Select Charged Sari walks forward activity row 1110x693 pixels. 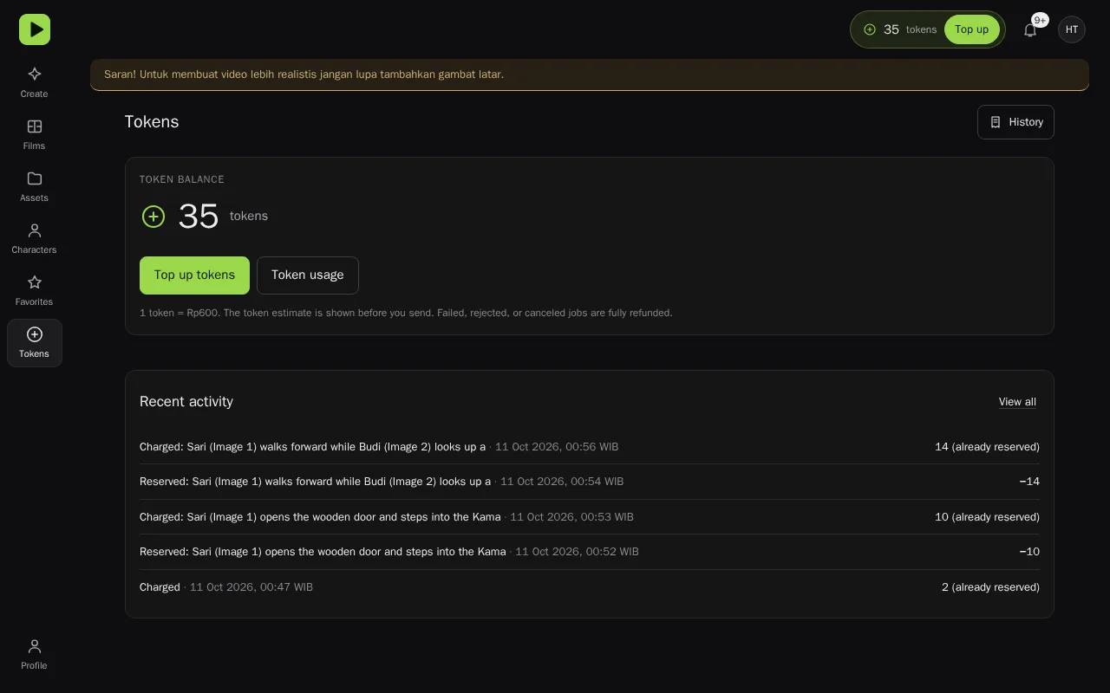point(590,447)
